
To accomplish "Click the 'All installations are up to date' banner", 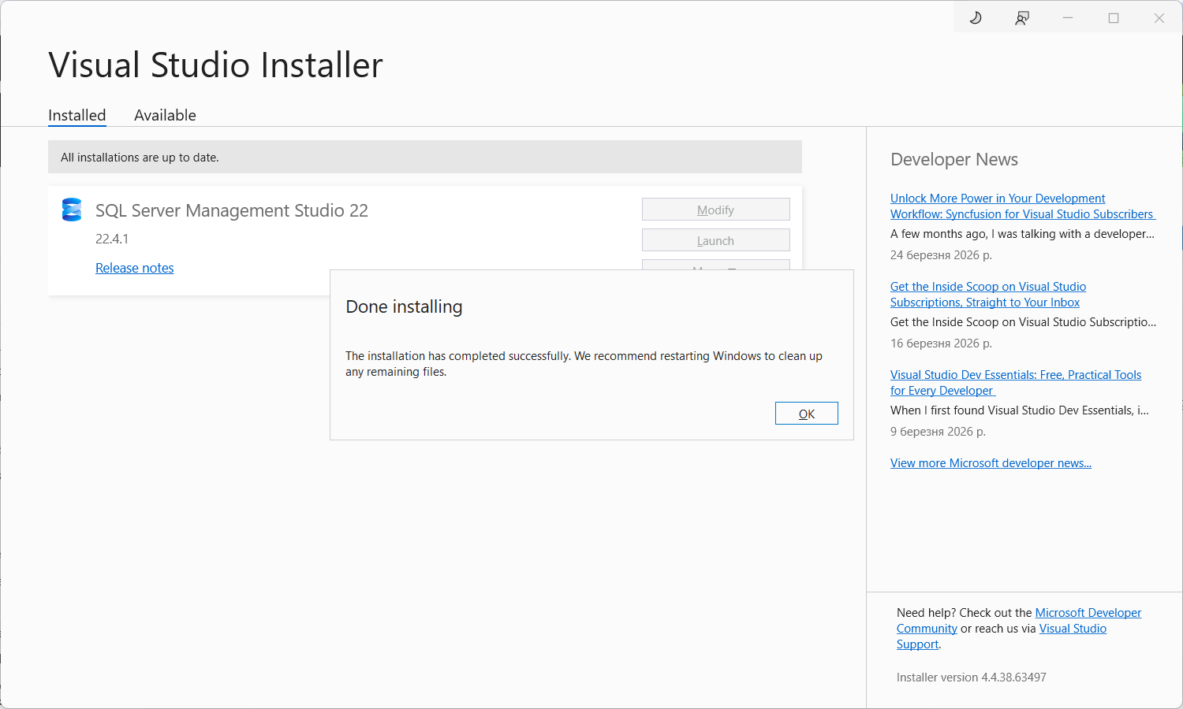I will point(424,157).
